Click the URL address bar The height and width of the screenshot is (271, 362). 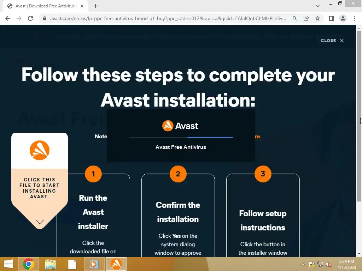pos(168,18)
